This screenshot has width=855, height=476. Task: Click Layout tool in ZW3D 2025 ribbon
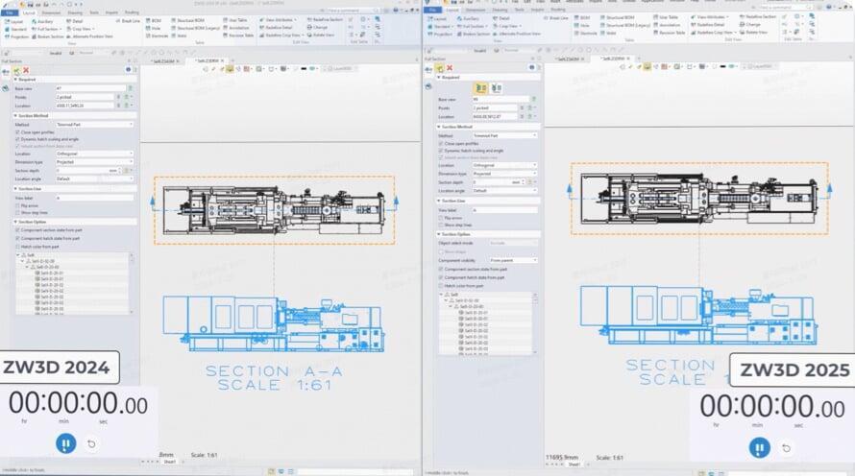click(x=437, y=18)
